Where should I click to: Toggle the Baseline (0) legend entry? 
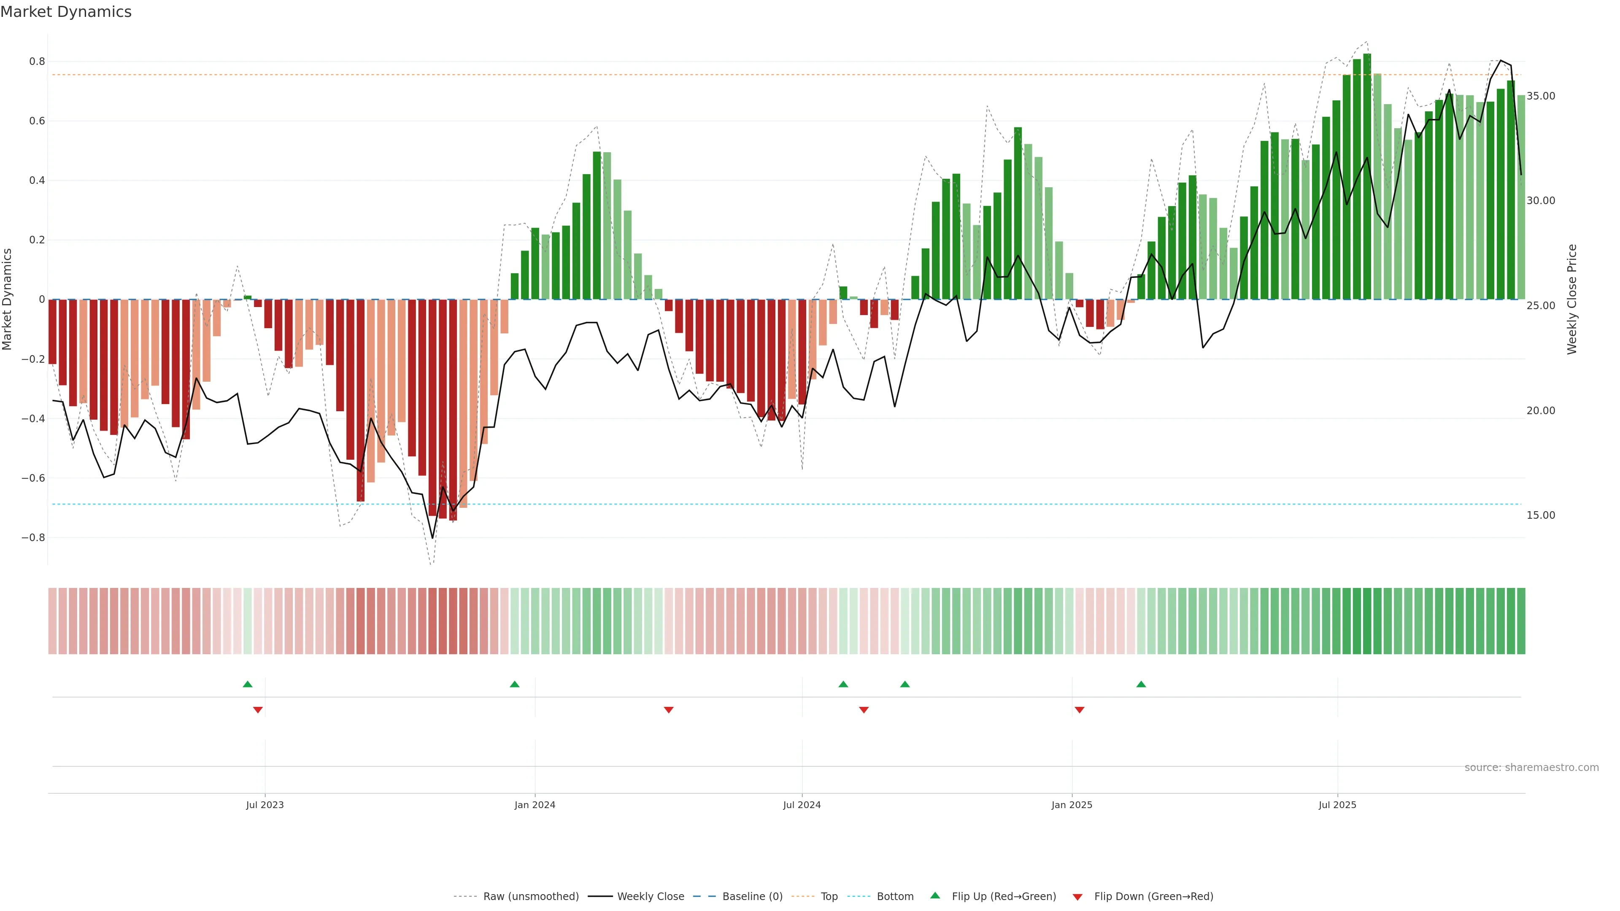[752, 897]
